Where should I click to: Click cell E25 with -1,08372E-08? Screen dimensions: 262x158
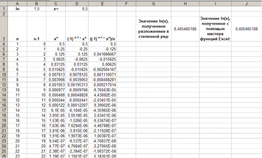tap(102, 151)
